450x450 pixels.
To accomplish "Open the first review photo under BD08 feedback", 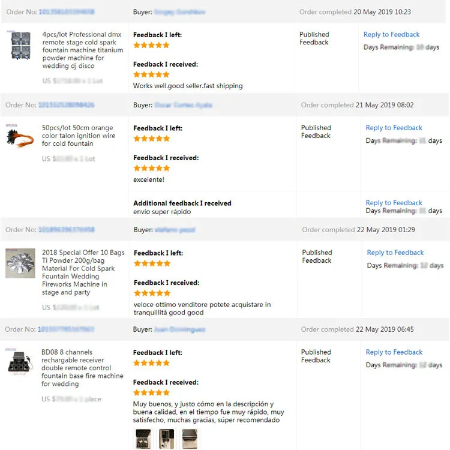I will click(x=142, y=439).
